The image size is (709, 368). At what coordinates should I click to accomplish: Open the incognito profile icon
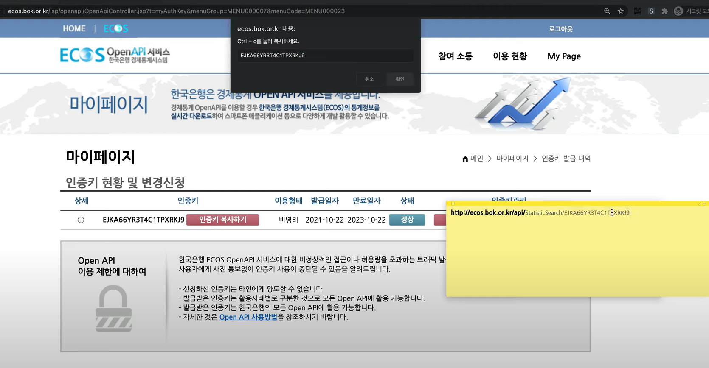(x=678, y=11)
